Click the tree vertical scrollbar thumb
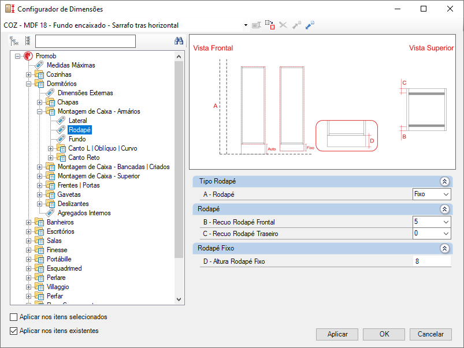 [179, 159]
